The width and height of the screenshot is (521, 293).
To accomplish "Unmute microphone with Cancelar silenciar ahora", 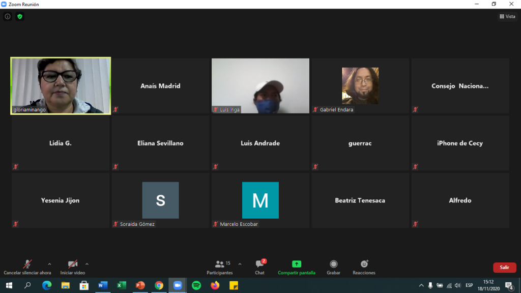I will pyautogui.click(x=27, y=267).
